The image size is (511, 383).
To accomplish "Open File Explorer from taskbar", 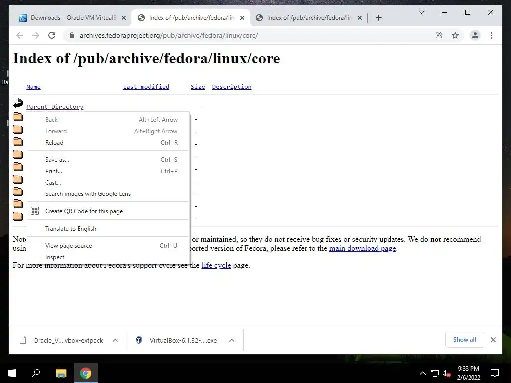I will coord(61,373).
